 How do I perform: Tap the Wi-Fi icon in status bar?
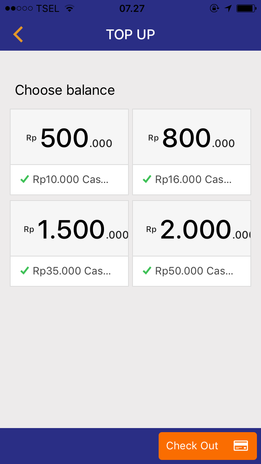[x=69, y=9]
